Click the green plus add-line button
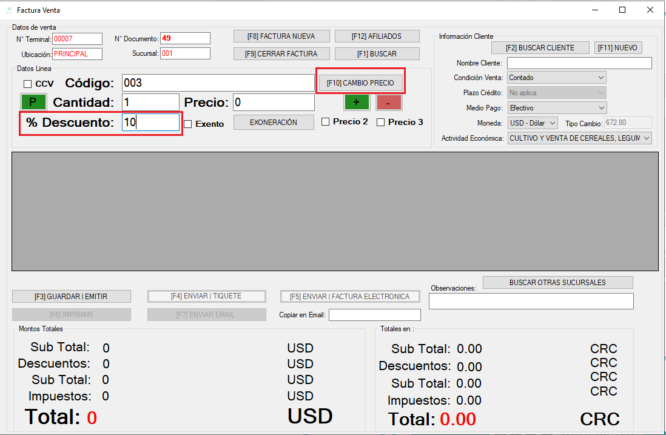The image size is (666, 435). point(357,103)
